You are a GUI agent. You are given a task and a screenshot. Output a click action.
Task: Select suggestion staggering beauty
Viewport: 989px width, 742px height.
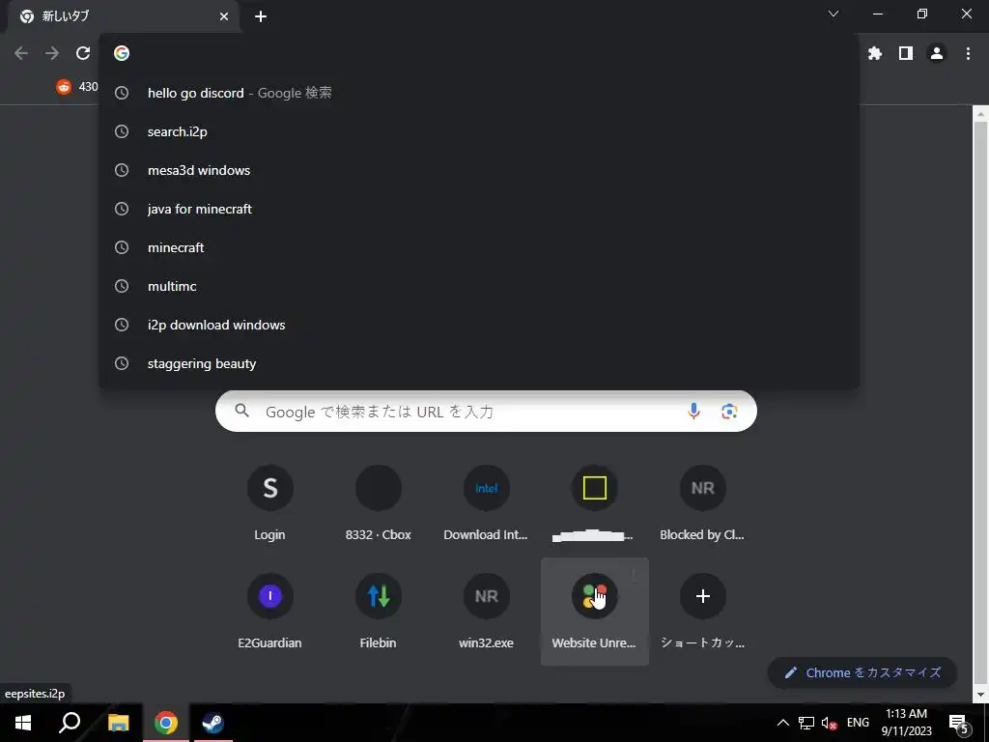pyautogui.click(x=479, y=363)
